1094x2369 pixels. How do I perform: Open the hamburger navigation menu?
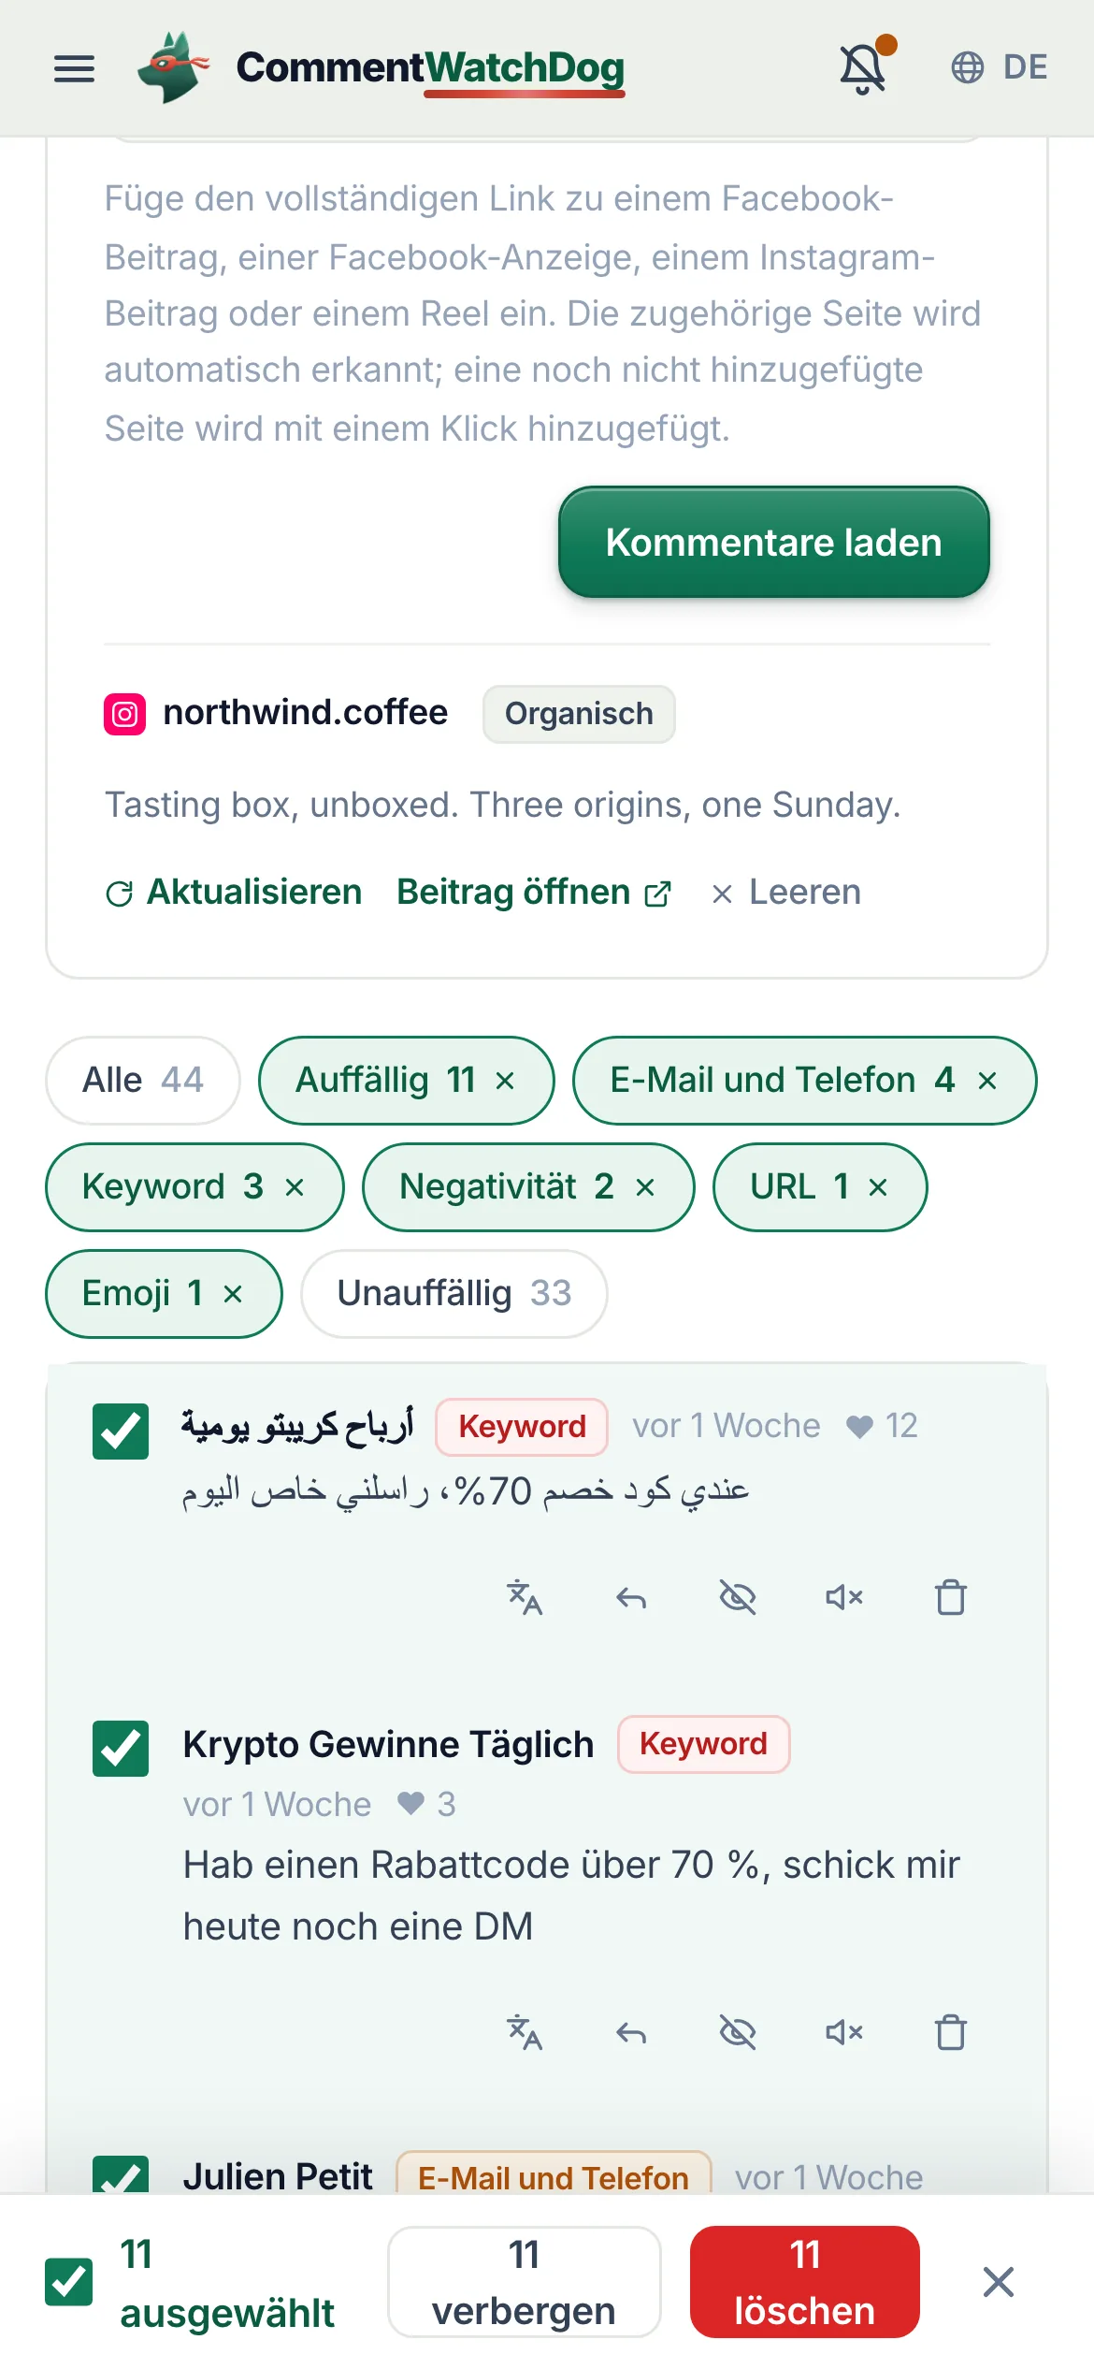pos(75,68)
